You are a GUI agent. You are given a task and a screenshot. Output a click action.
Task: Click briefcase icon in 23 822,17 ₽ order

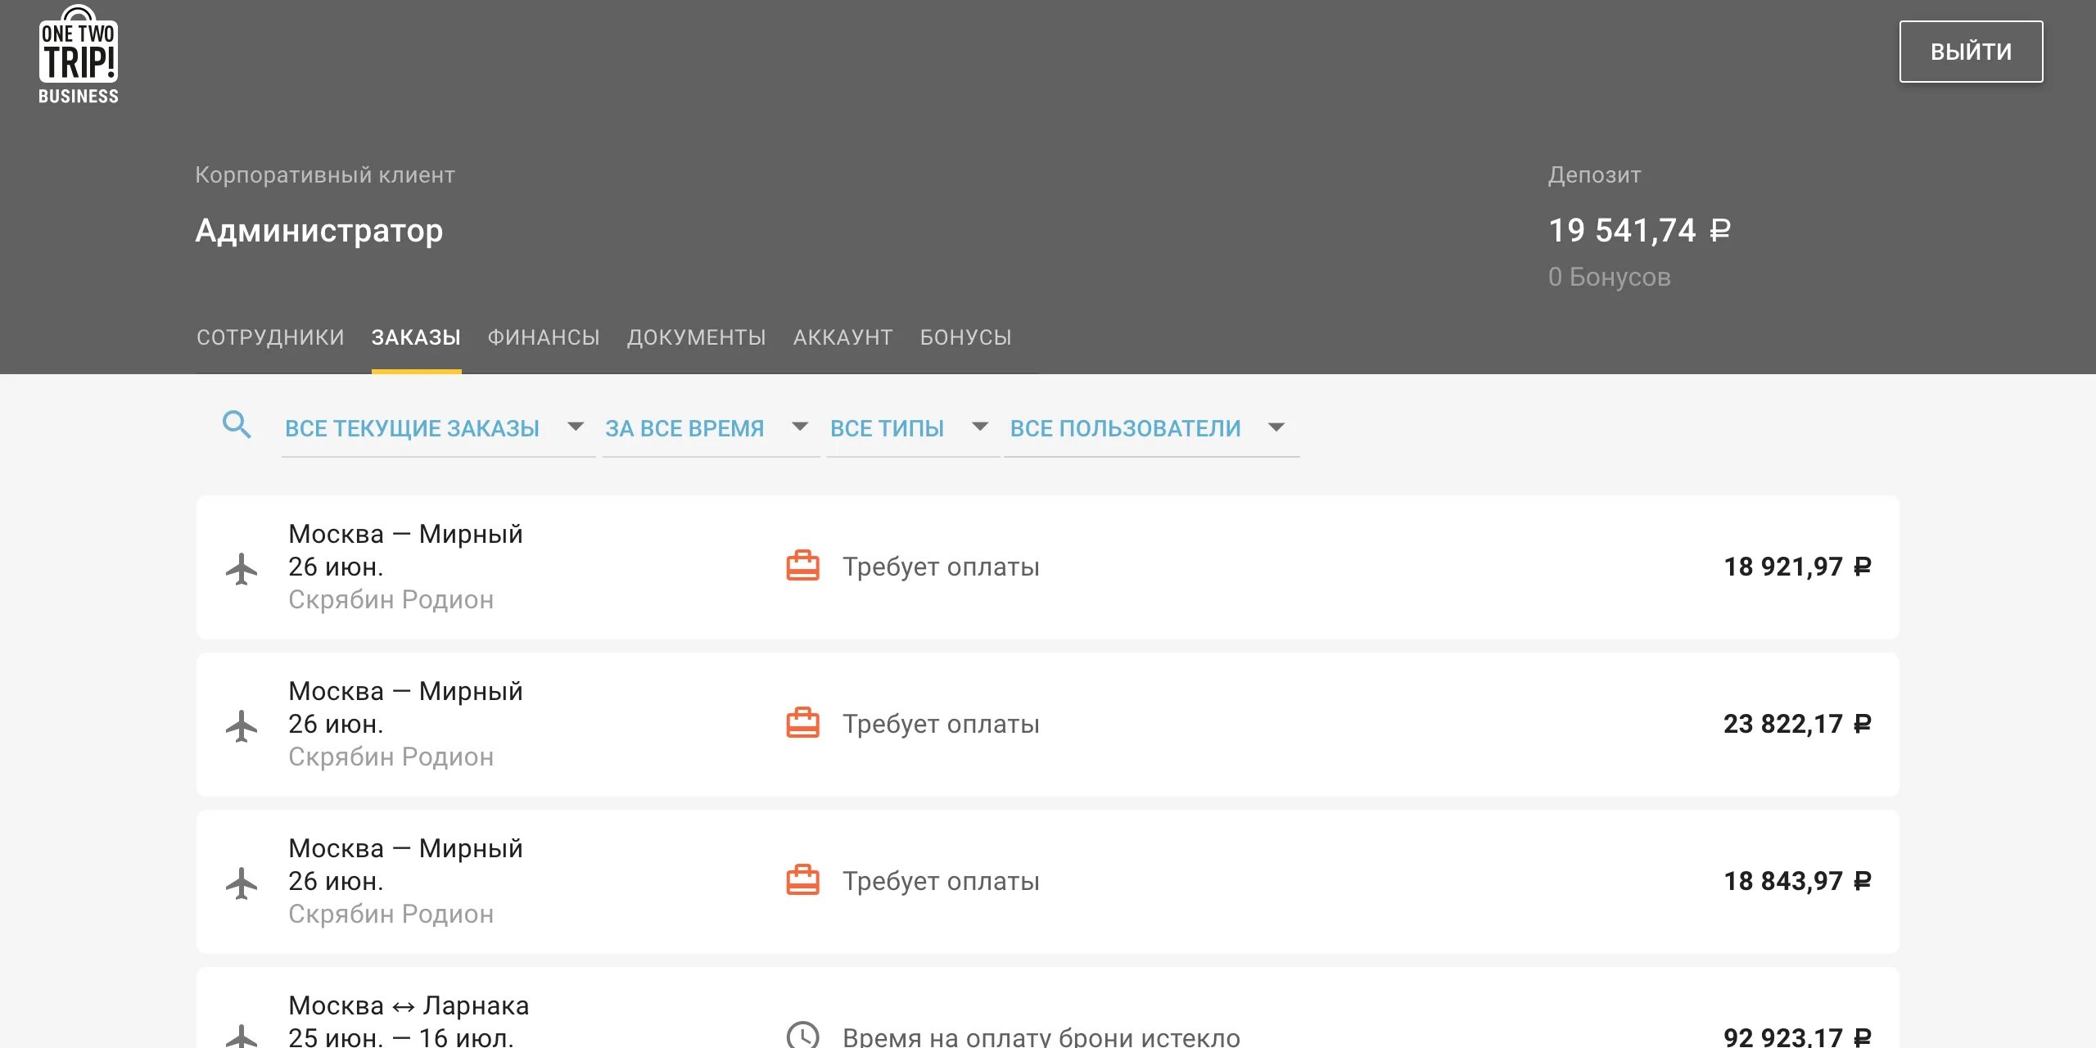[x=802, y=724]
